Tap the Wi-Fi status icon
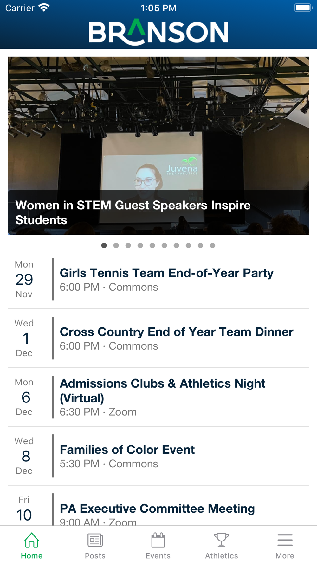317x563 pixels. (x=44, y=8)
